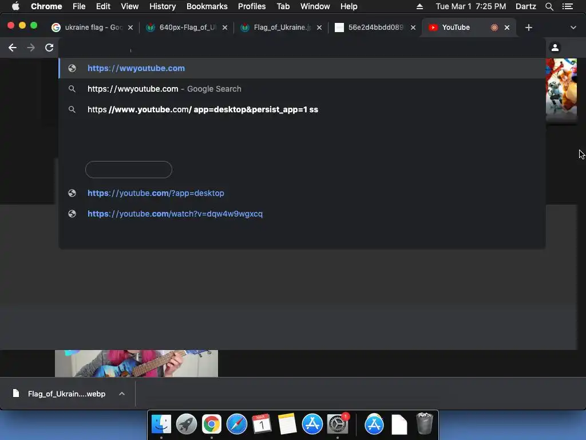Go back using the browser back arrow

[x=13, y=48]
